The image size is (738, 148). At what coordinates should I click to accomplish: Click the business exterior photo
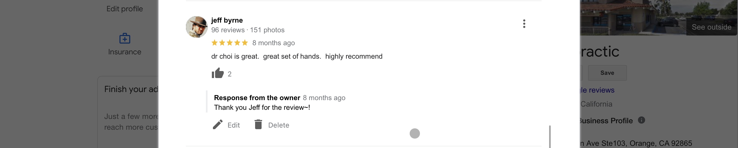coord(630,17)
